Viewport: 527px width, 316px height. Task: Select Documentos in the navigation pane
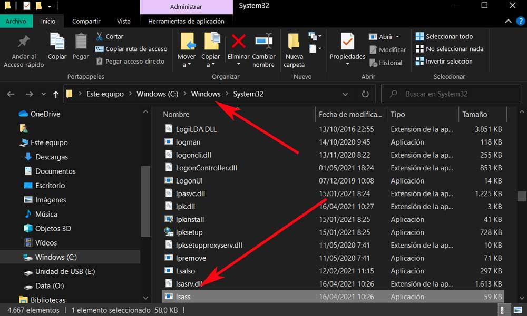click(50, 171)
